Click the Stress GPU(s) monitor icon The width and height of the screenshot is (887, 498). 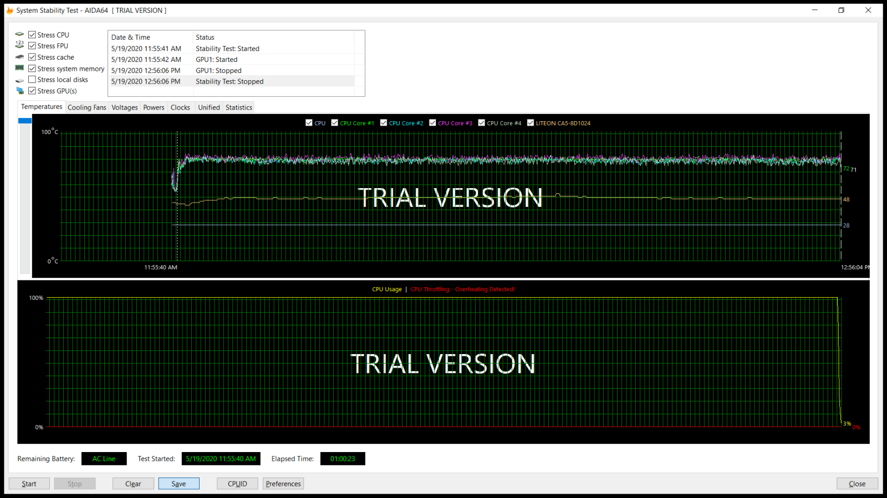[x=20, y=91]
